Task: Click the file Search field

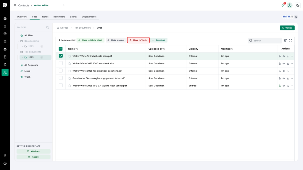Action: point(265,41)
